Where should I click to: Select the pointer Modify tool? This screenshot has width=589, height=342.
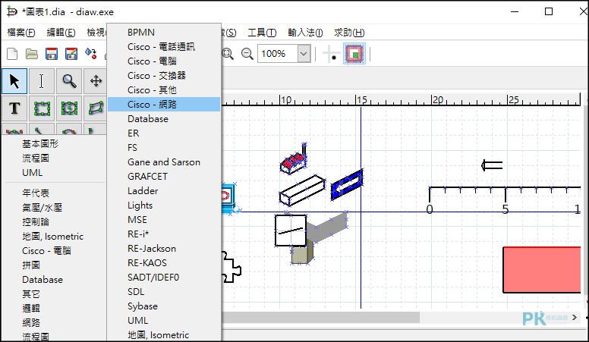[x=14, y=81]
